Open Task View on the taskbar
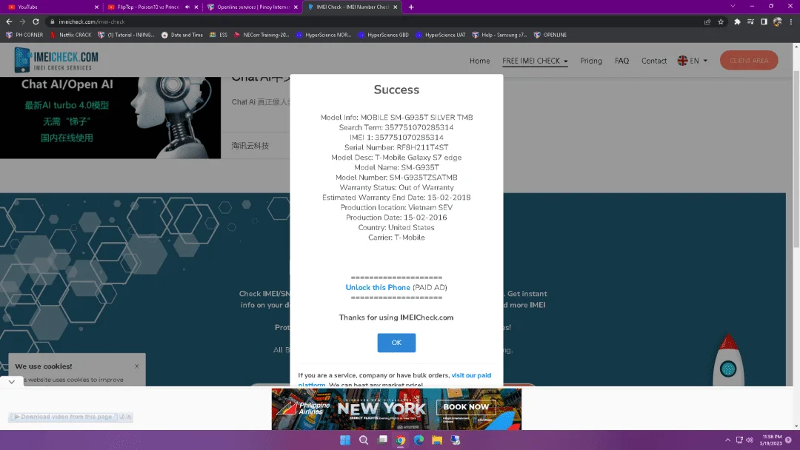 [382, 440]
